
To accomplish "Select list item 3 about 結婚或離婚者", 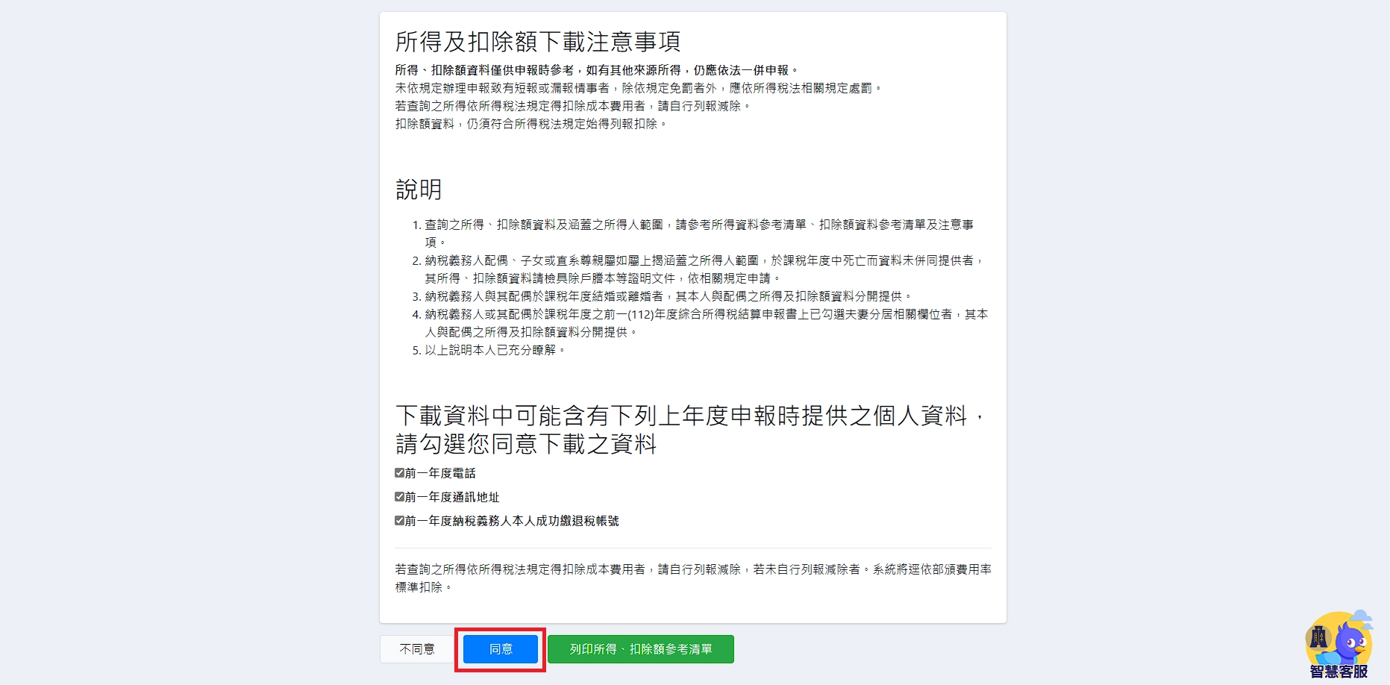I will click(x=663, y=296).
